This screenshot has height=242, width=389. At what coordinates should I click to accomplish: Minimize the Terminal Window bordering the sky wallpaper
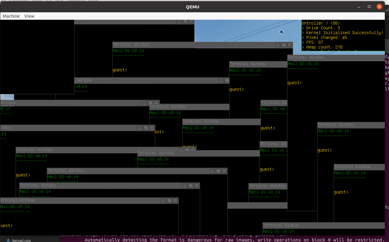click(x=278, y=45)
